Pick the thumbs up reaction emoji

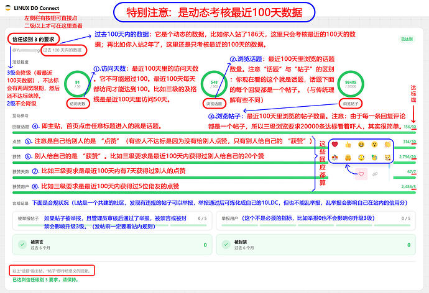click(348, 145)
